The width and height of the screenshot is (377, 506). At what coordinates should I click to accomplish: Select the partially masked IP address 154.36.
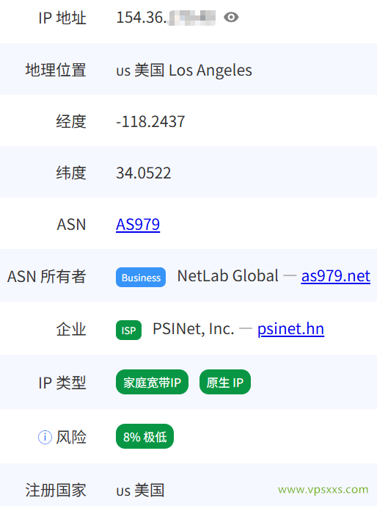(166, 18)
